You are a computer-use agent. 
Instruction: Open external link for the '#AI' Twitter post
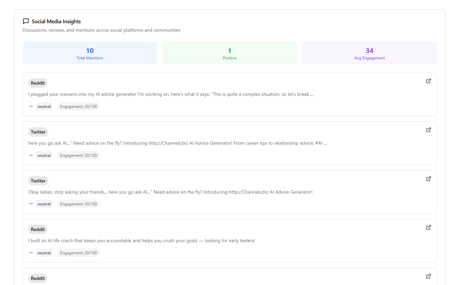(429, 130)
